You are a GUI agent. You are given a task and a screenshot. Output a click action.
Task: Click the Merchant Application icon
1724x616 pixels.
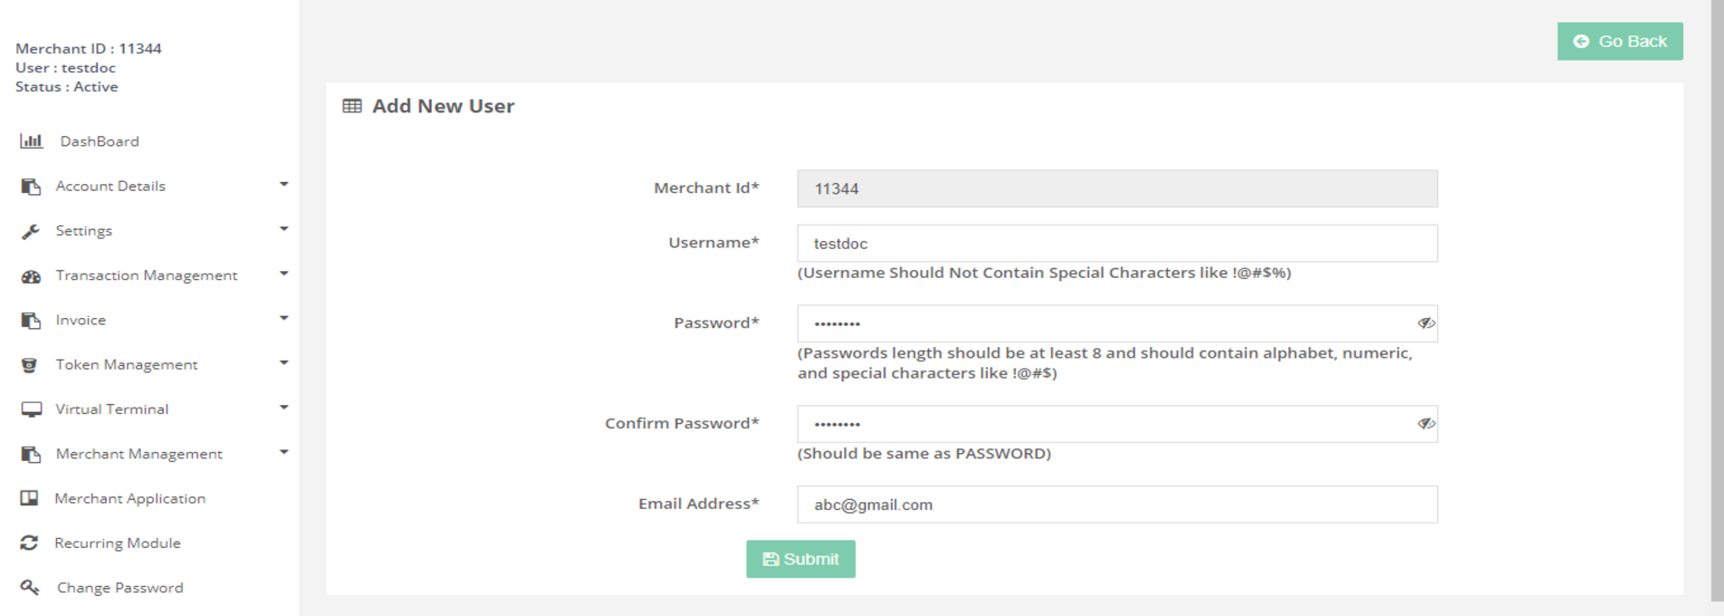[30, 498]
